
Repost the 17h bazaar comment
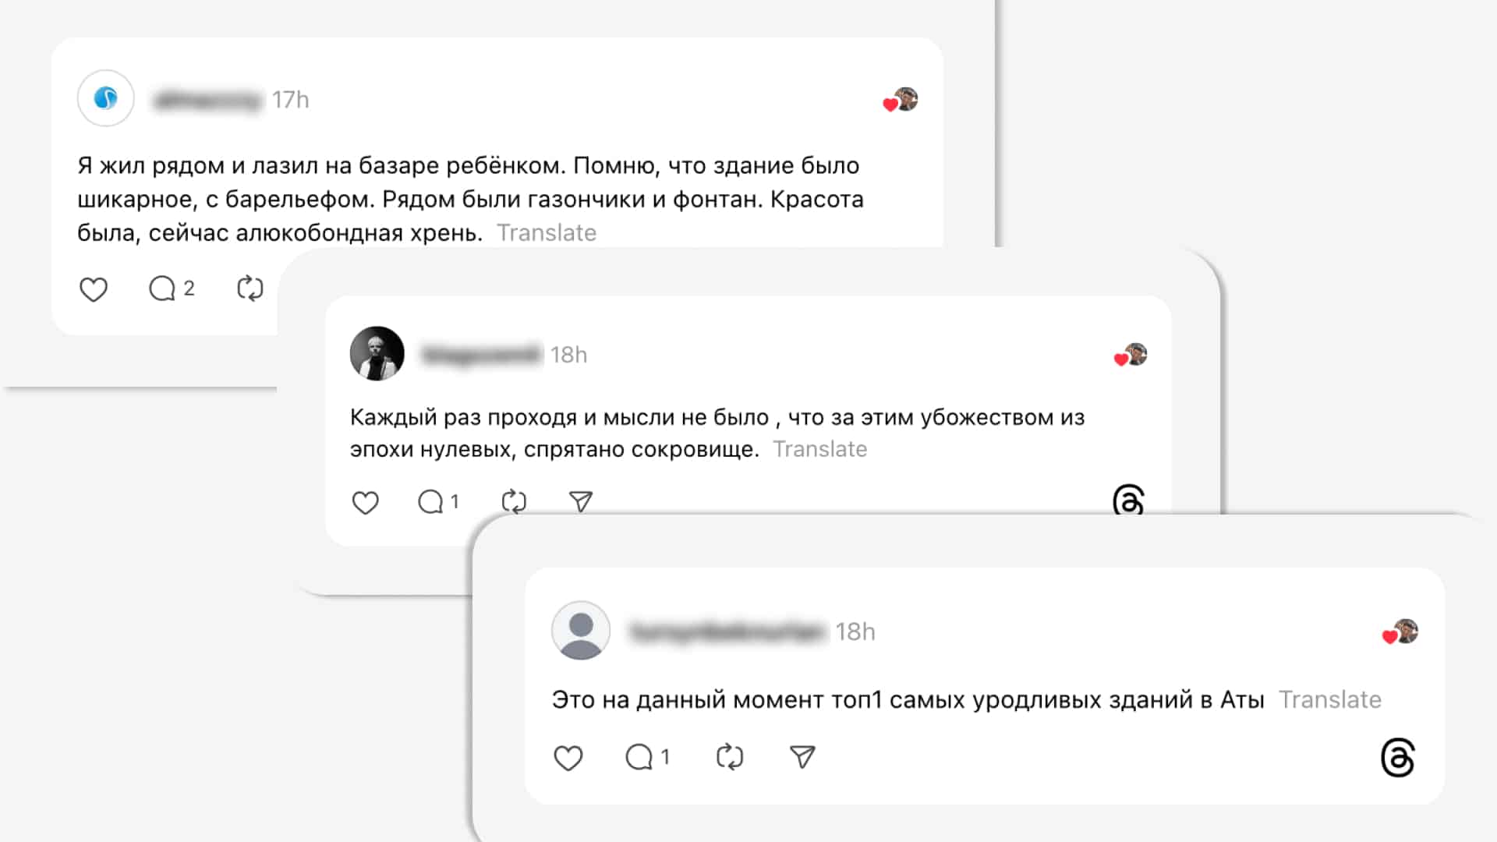pos(250,288)
